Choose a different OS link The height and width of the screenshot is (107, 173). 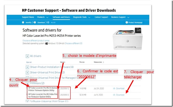click(x=73, y=43)
